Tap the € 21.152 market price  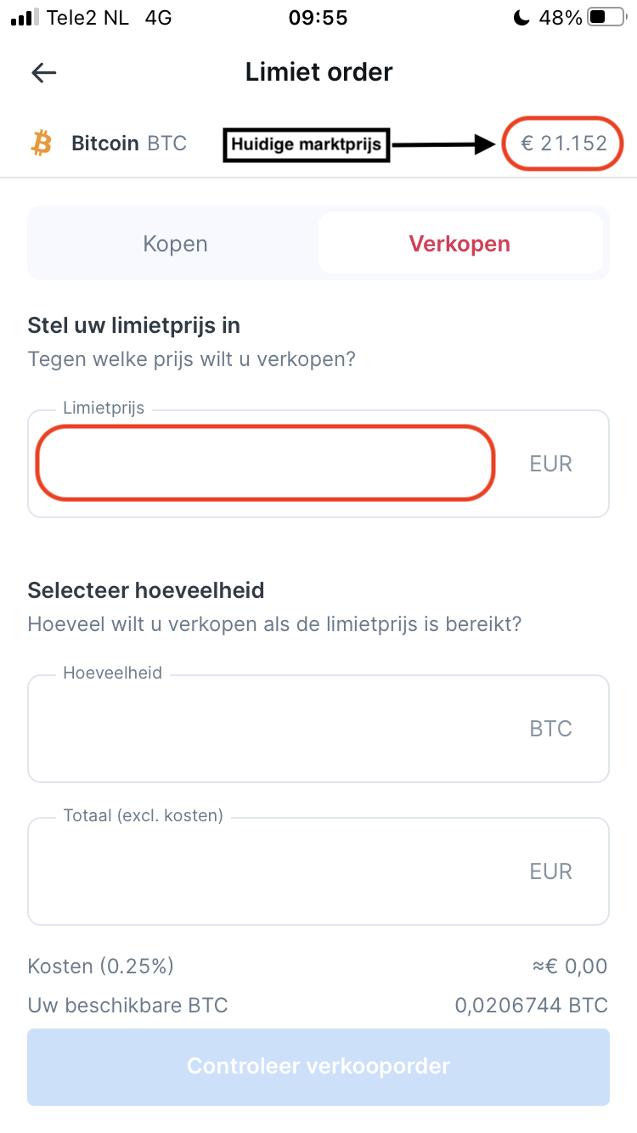[x=564, y=144]
